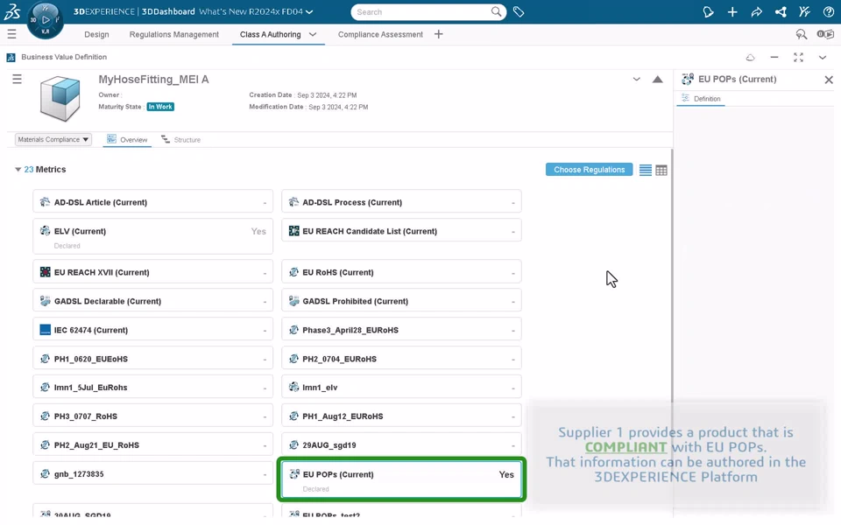The height and width of the screenshot is (525, 841).
Task: Click the GADSL Declarable icon
Action: coord(45,301)
